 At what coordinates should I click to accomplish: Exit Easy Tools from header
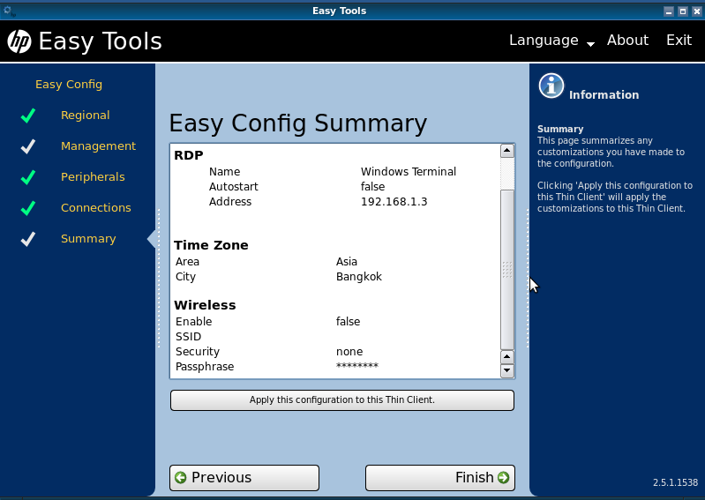679,40
